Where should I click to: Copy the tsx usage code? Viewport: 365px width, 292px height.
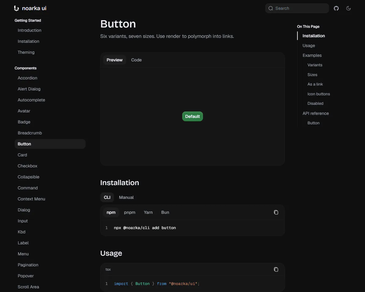coord(276,269)
